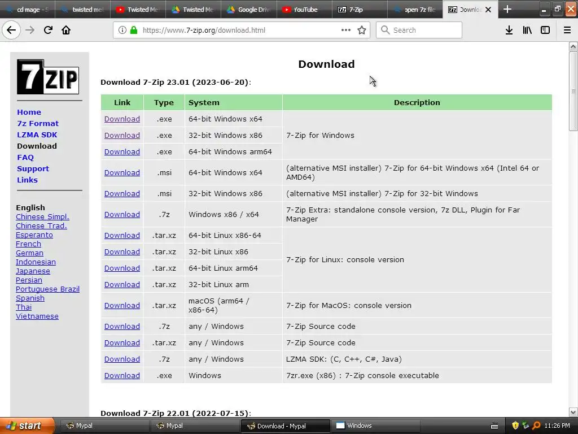Open the Windows Start button

coord(27,426)
